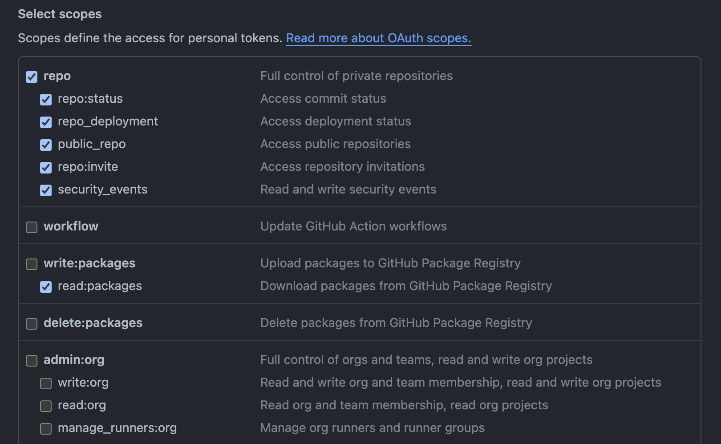Click the workflow scope label
This screenshot has height=444, width=721.
pos(71,226)
